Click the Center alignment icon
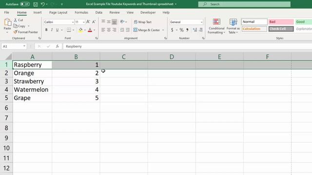 [109, 30]
